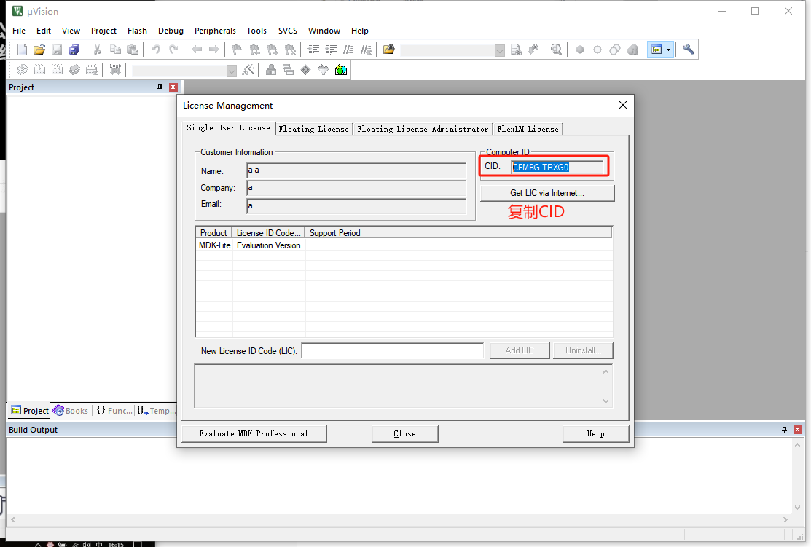Click the Add LIC button
811x547 pixels.
click(520, 350)
